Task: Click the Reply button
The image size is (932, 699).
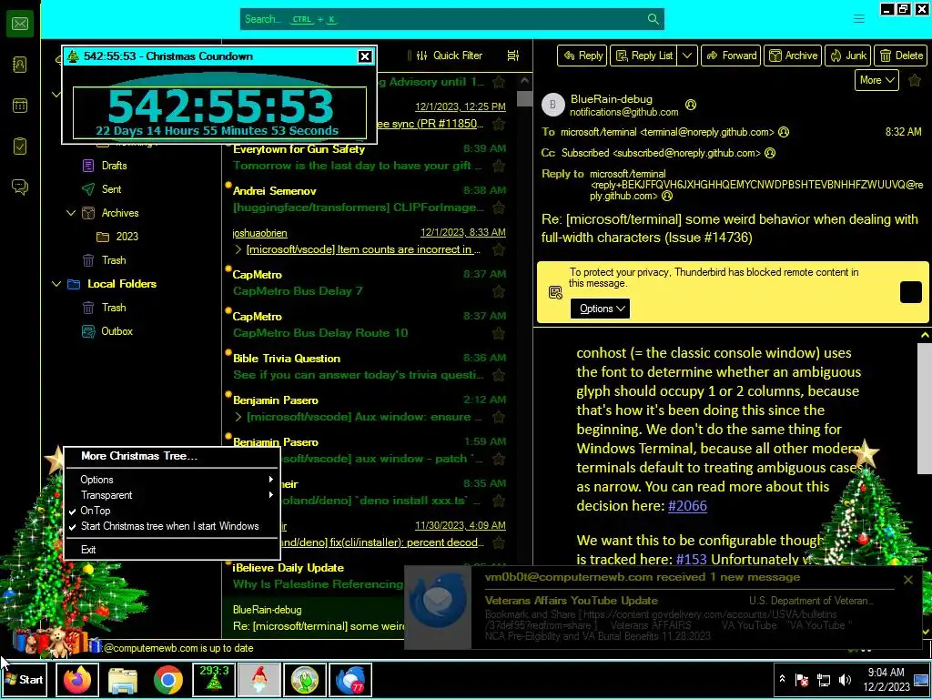Action: click(582, 56)
